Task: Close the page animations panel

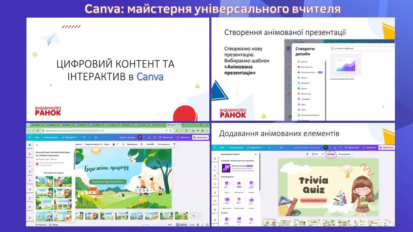Action: [x=256, y=154]
